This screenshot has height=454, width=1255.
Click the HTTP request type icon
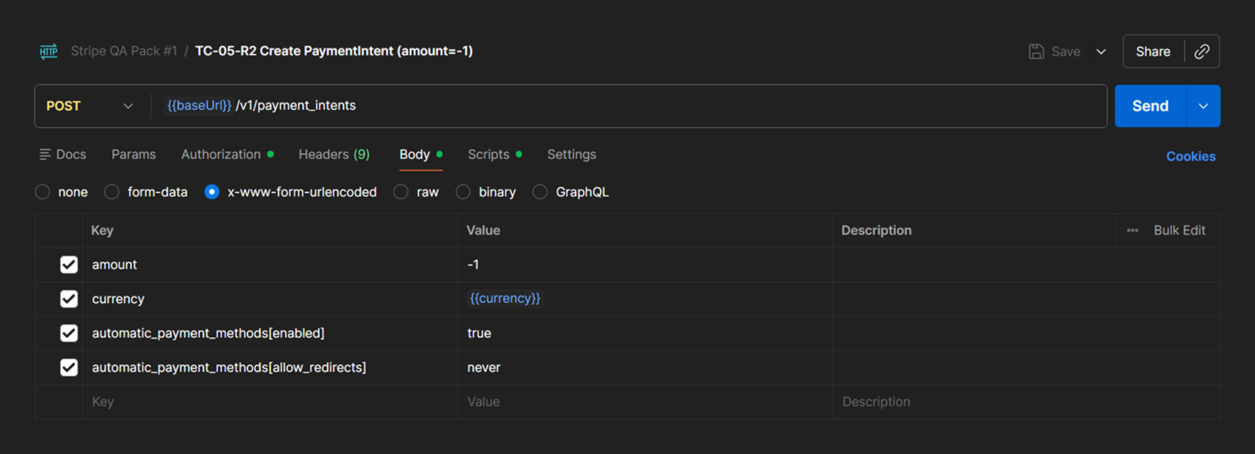(49, 51)
